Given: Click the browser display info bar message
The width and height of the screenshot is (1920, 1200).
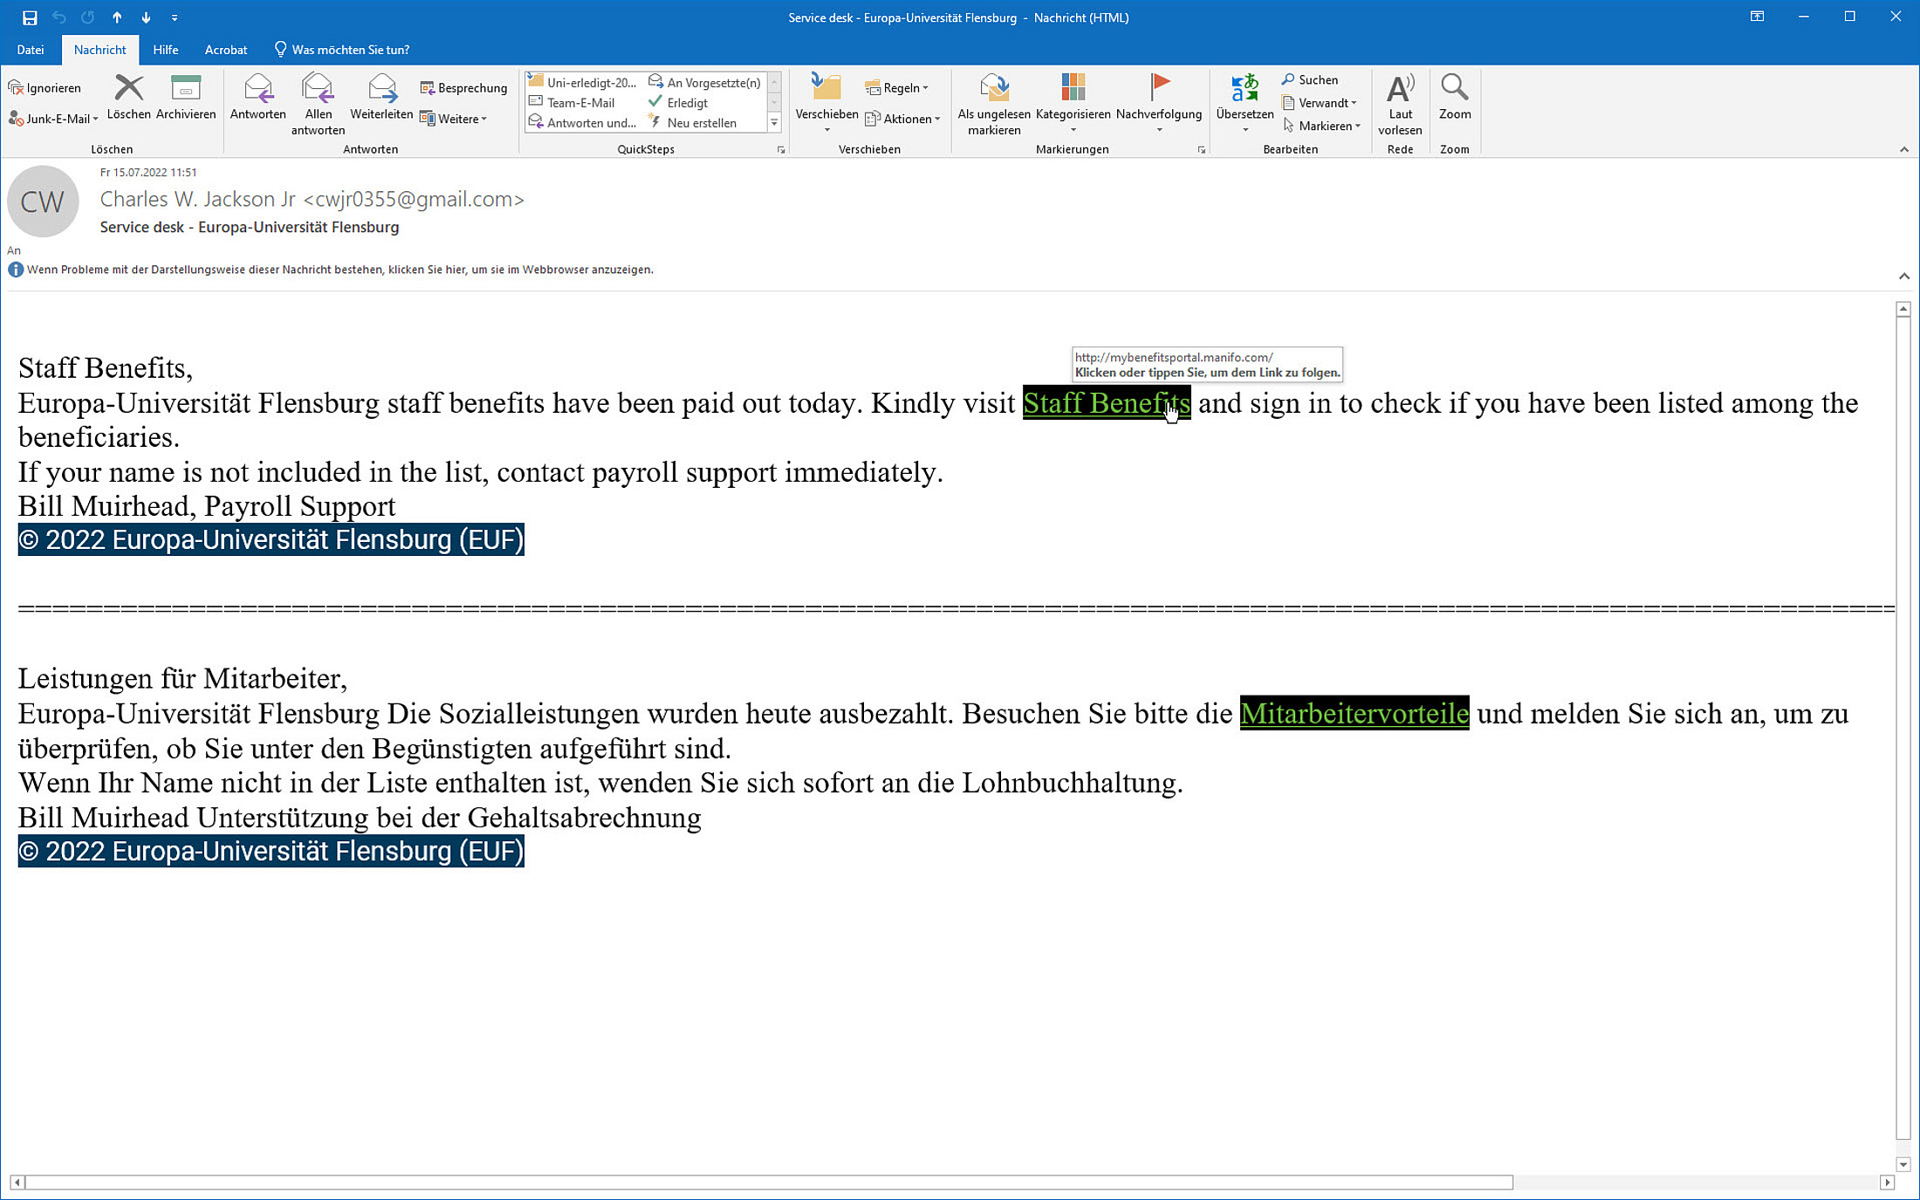Looking at the screenshot, I should point(339,270).
